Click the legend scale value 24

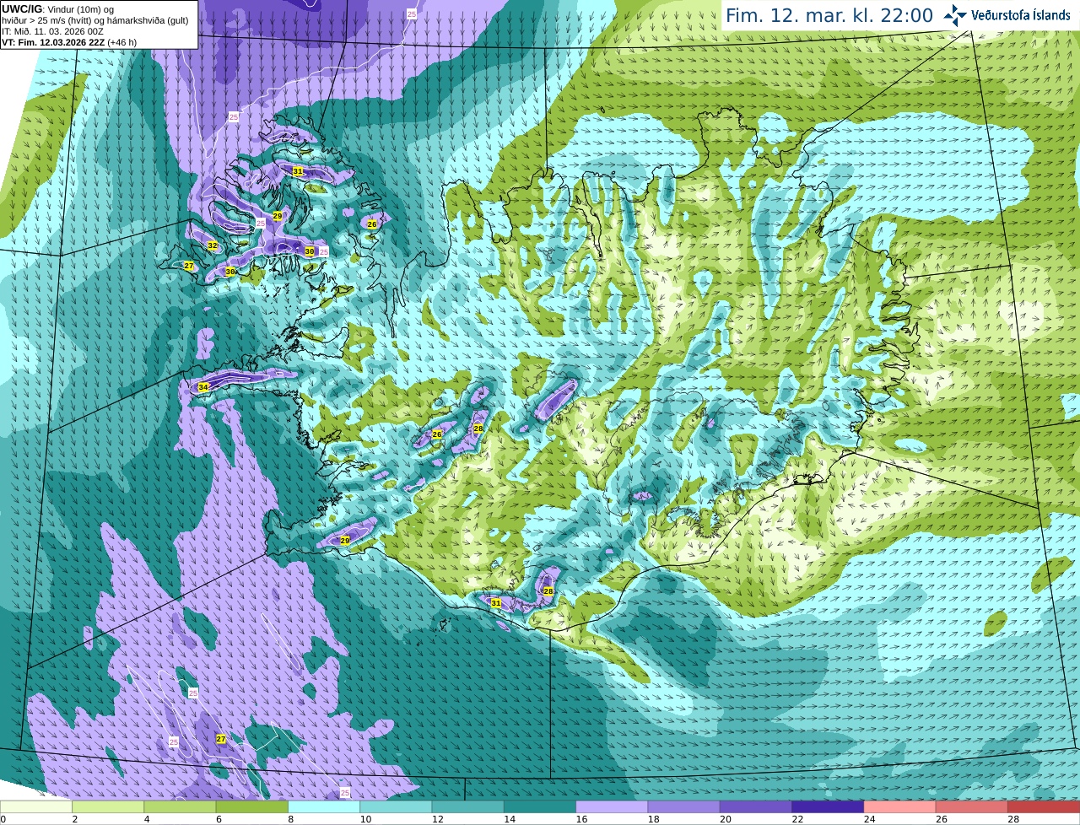[869, 819]
